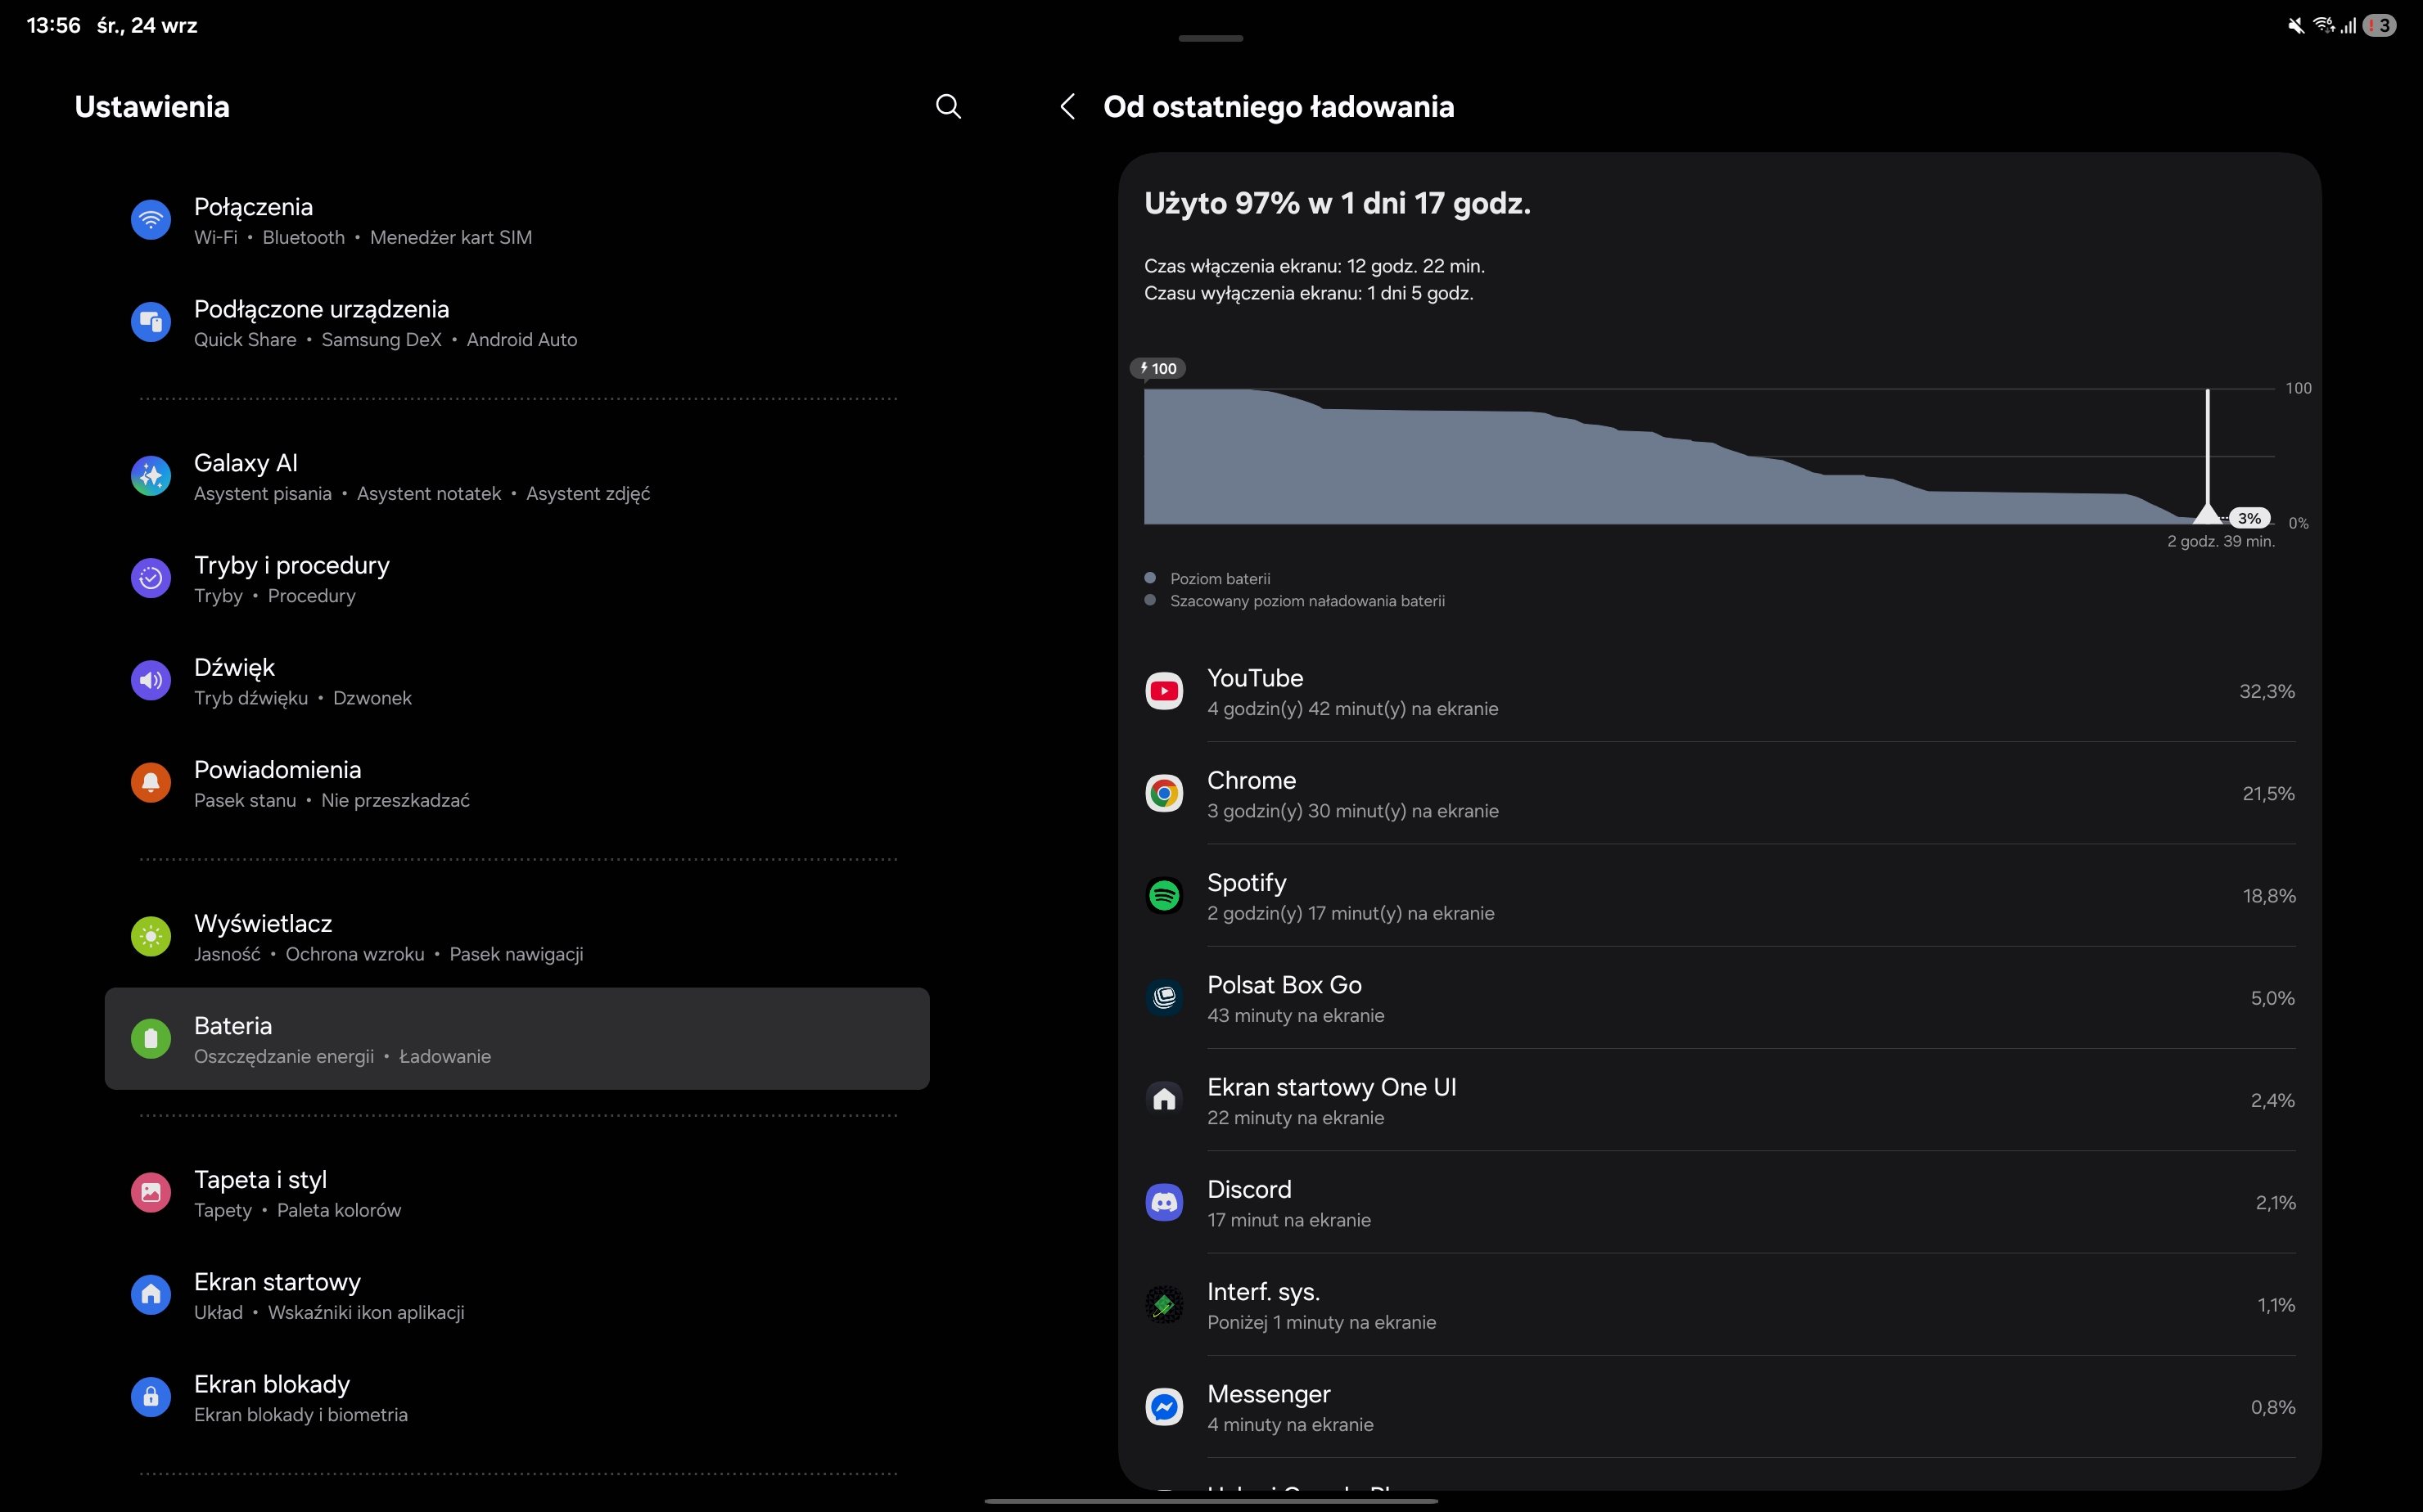Tap the Discord app icon
The image size is (2423, 1512).
(1163, 1203)
